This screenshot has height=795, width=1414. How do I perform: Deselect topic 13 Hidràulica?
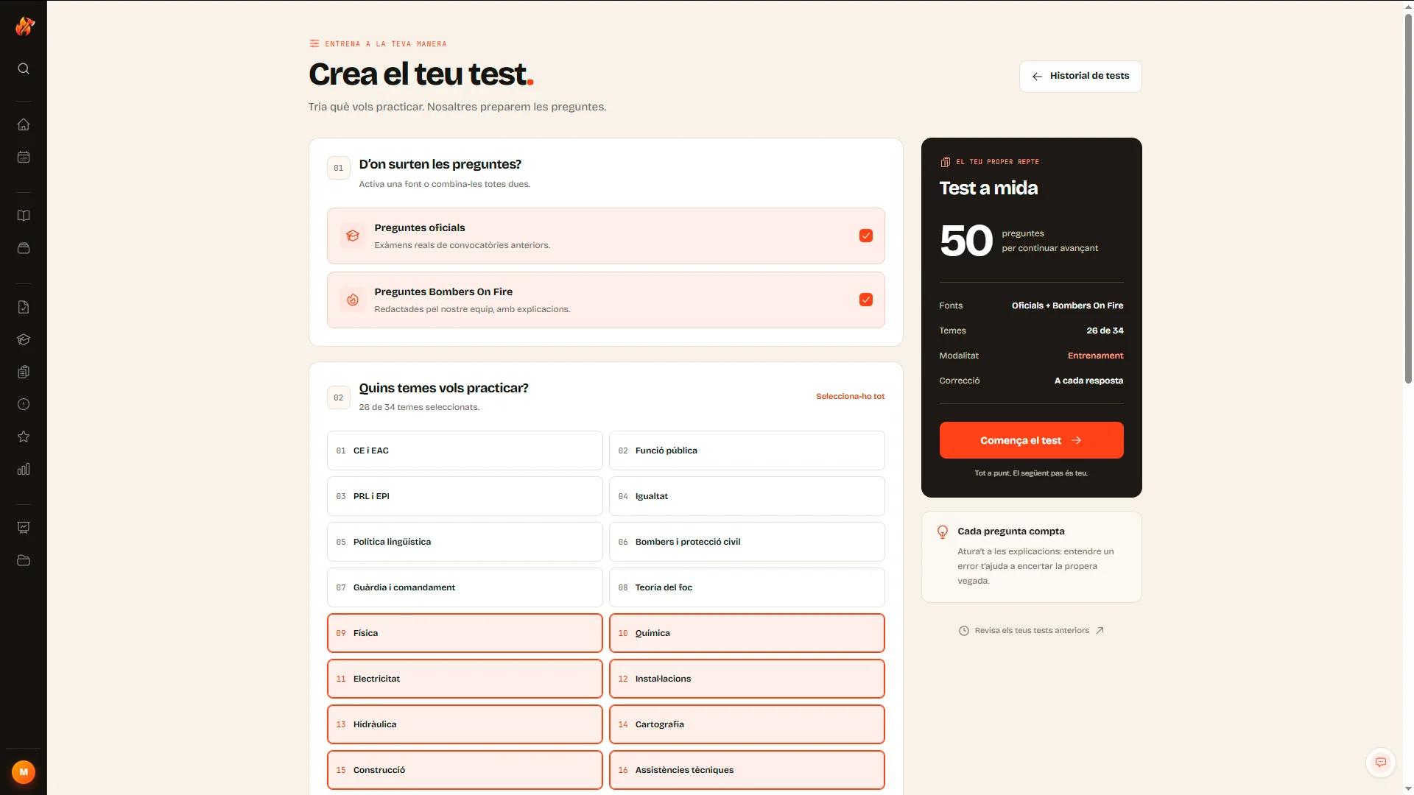click(465, 724)
